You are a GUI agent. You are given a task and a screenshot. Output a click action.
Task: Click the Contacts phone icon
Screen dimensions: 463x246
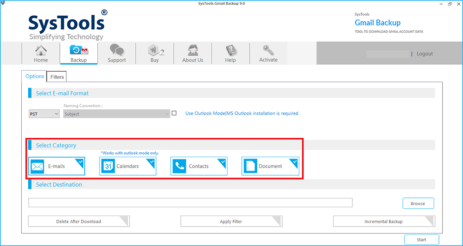[x=179, y=166]
